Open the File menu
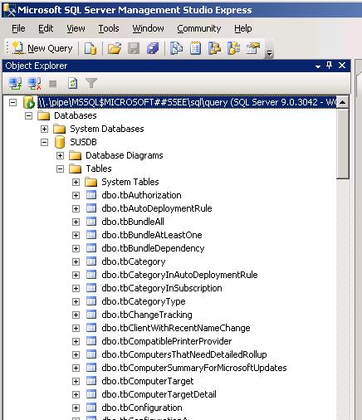The width and height of the screenshot is (362, 420). click(x=18, y=28)
